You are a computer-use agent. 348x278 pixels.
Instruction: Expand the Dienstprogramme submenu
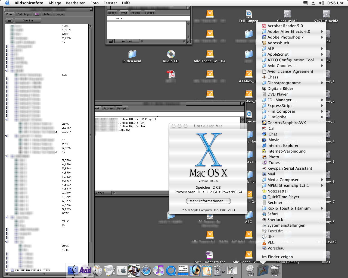coord(322,83)
